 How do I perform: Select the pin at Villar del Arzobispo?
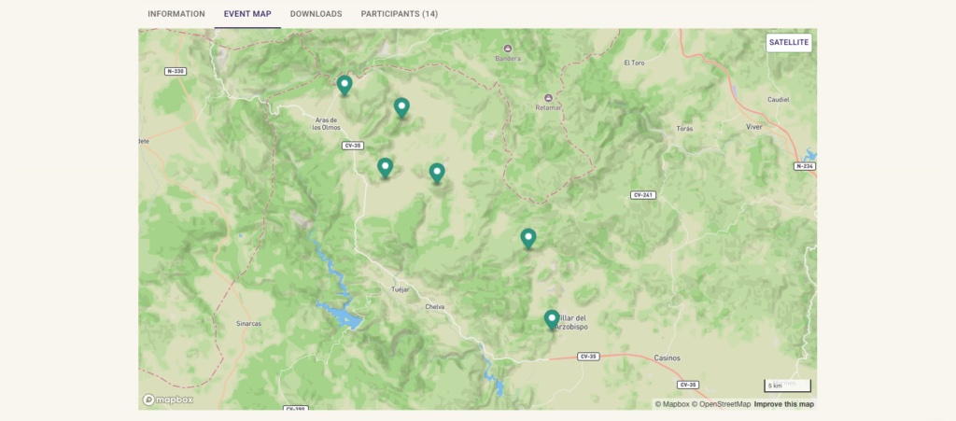[552, 320]
